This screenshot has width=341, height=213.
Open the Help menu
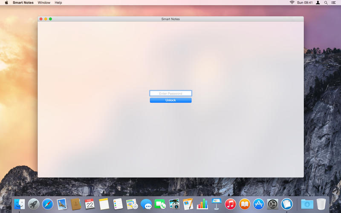pos(58,3)
